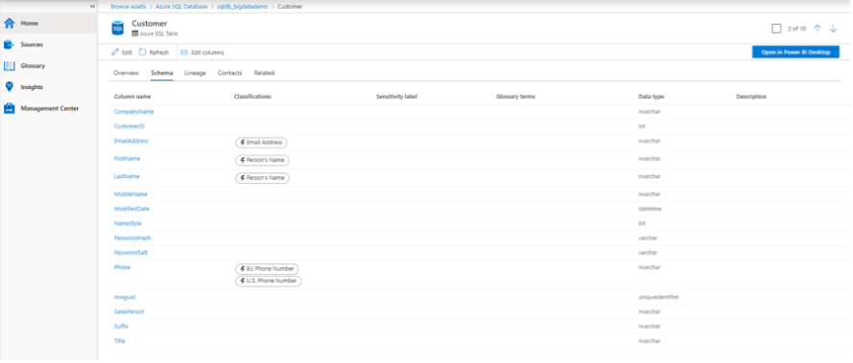The height and width of the screenshot is (363, 853).
Task: Open the Home icon in sidebar
Action: tap(10, 23)
